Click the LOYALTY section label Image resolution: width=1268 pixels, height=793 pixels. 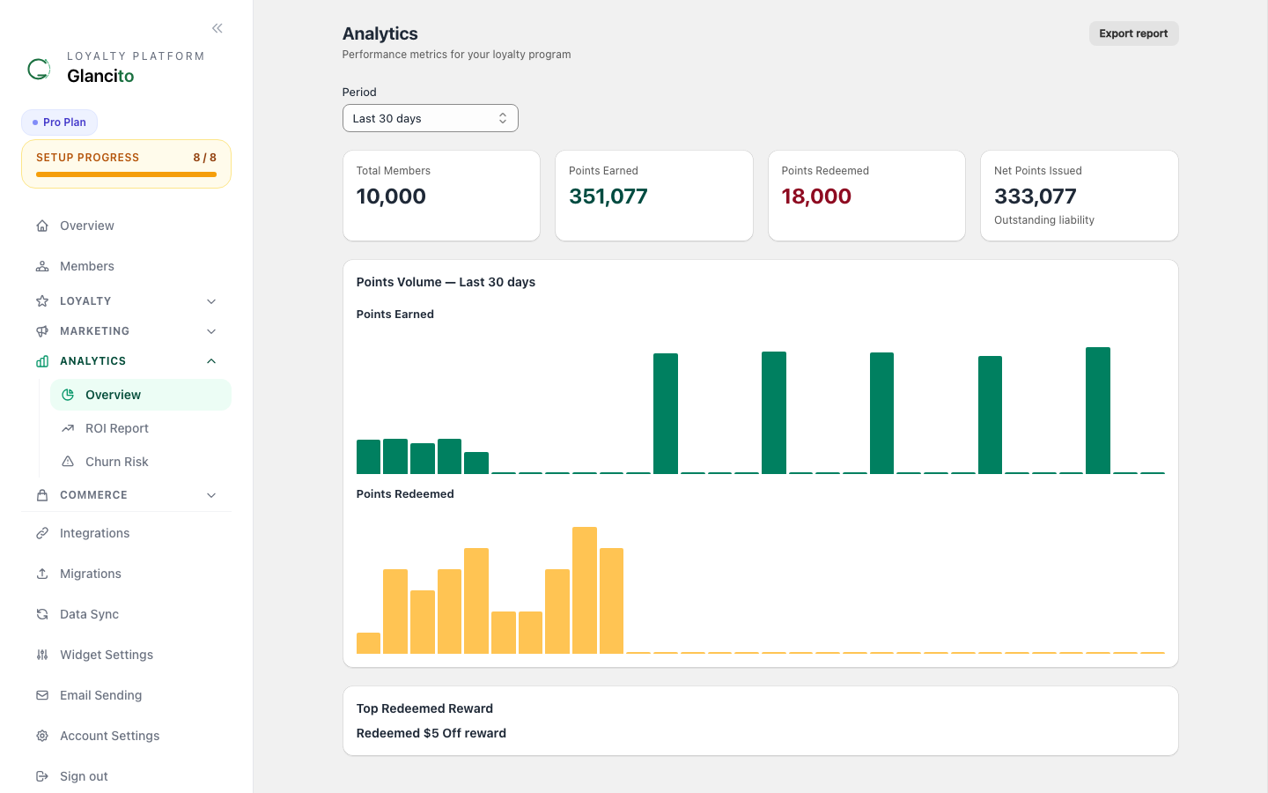click(85, 301)
